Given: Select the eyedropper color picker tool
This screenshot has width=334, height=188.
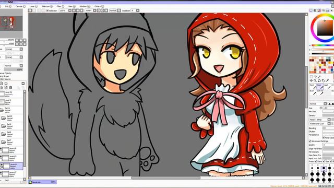Looking at the screenshot, I should pyautogui.click(x=327, y=81).
